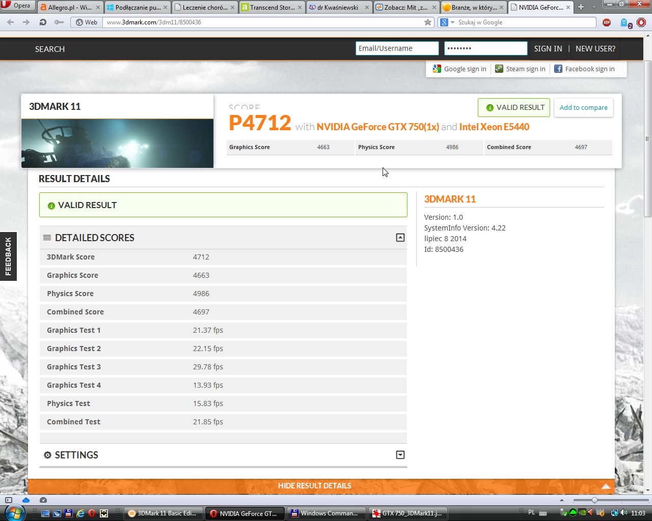Image resolution: width=652 pixels, height=521 pixels.
Task: Bookmark this page with the star
Action: pyautogui.click(x=428, y=22)
